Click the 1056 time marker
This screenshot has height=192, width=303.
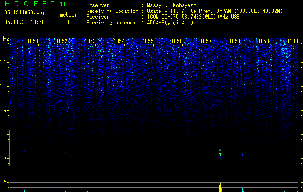coord(177,41)
